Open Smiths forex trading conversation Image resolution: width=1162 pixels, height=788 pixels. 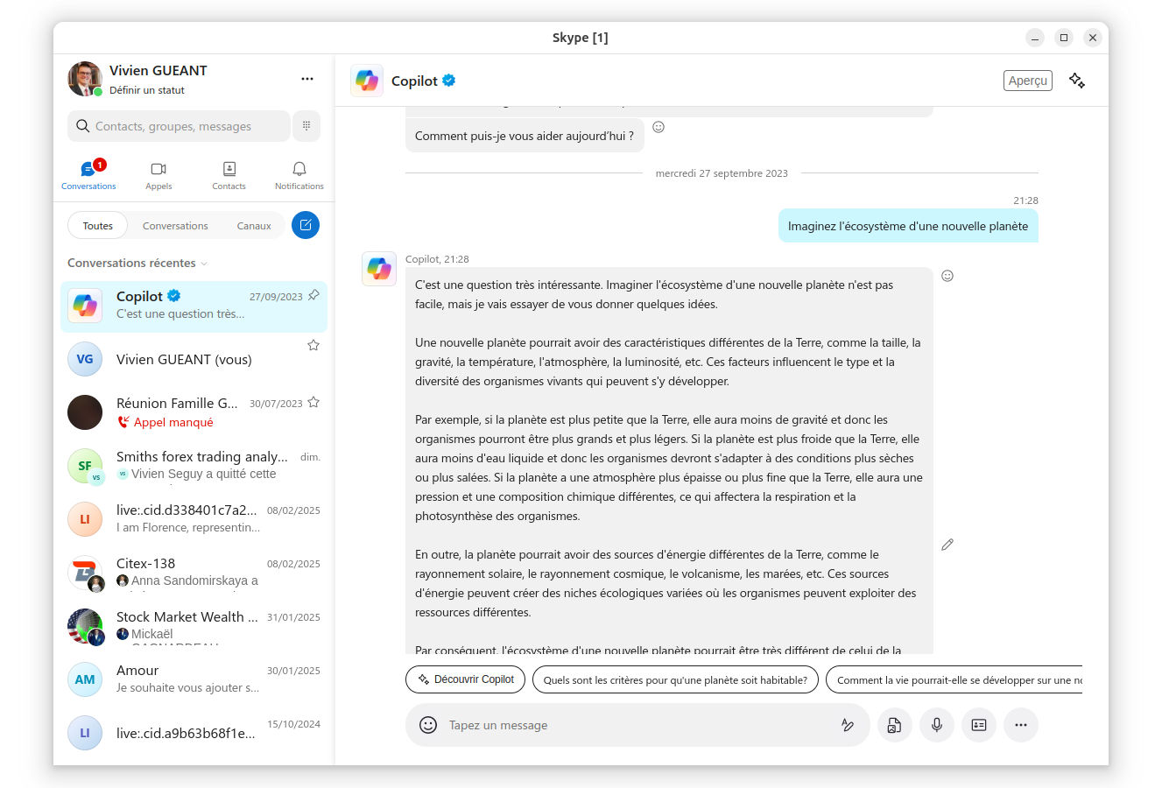[194, 466]
